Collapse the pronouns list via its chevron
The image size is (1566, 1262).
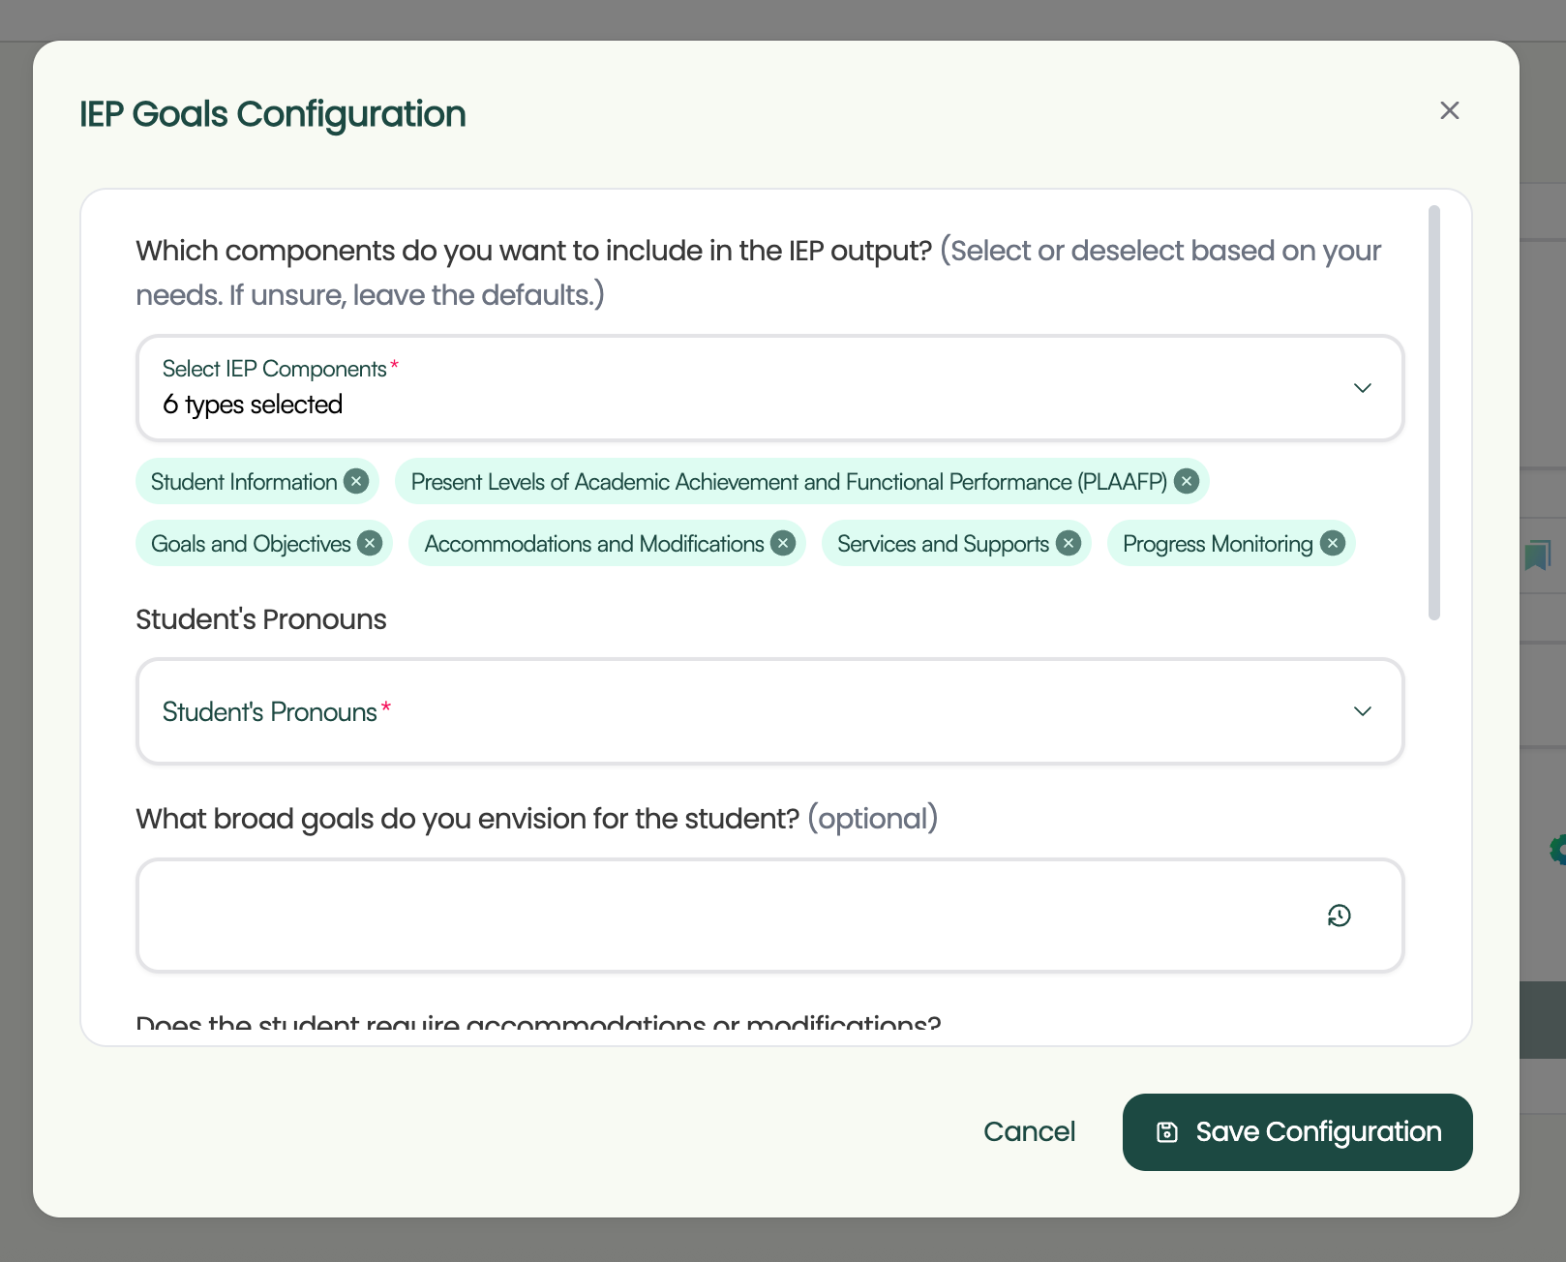[x=1362, y=710]
